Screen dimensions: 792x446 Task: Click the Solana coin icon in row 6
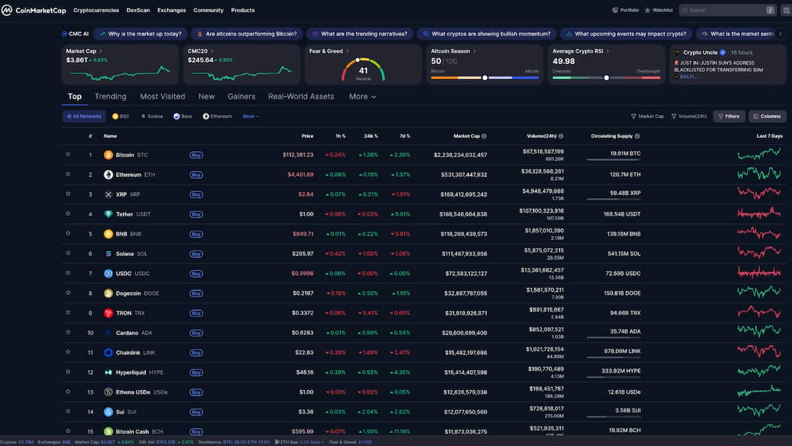pos(108,253)
